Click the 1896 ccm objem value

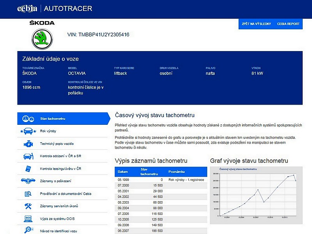[x=31, y=87]
